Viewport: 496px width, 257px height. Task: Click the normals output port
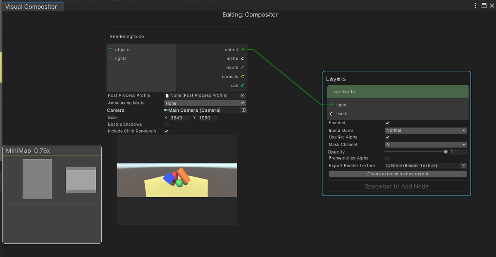243,76
